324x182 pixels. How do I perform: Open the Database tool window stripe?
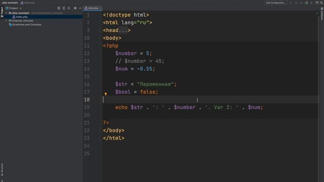tap(322, 14)
